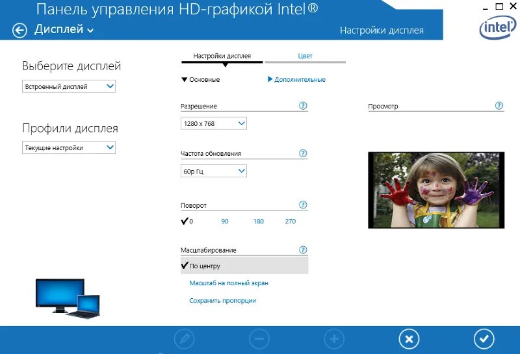Click the pencil edit profile icon

(184, 339)
